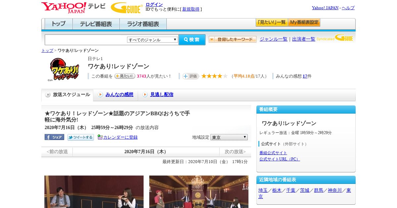Select the 番組概要 panel header
Screen dimensions: 397x208
[x=306, y=110]
